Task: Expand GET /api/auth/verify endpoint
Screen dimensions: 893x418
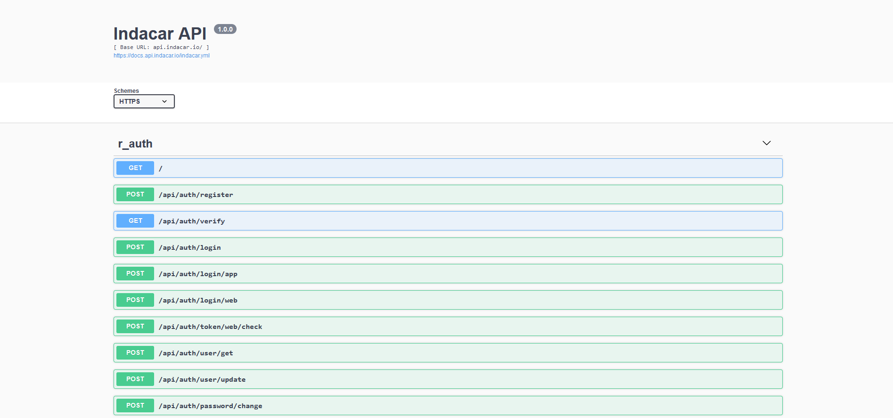Action: tap(448, 221)
